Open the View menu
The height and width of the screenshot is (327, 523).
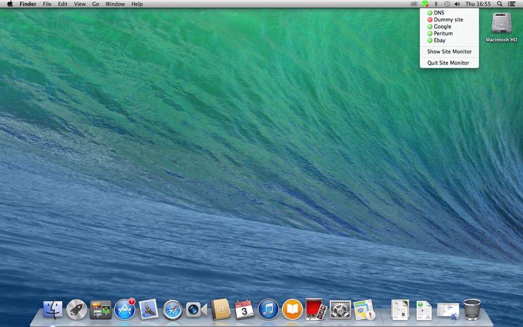[80, 4]
